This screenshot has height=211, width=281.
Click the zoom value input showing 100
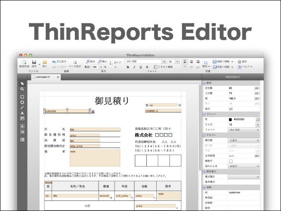point(95,67)
